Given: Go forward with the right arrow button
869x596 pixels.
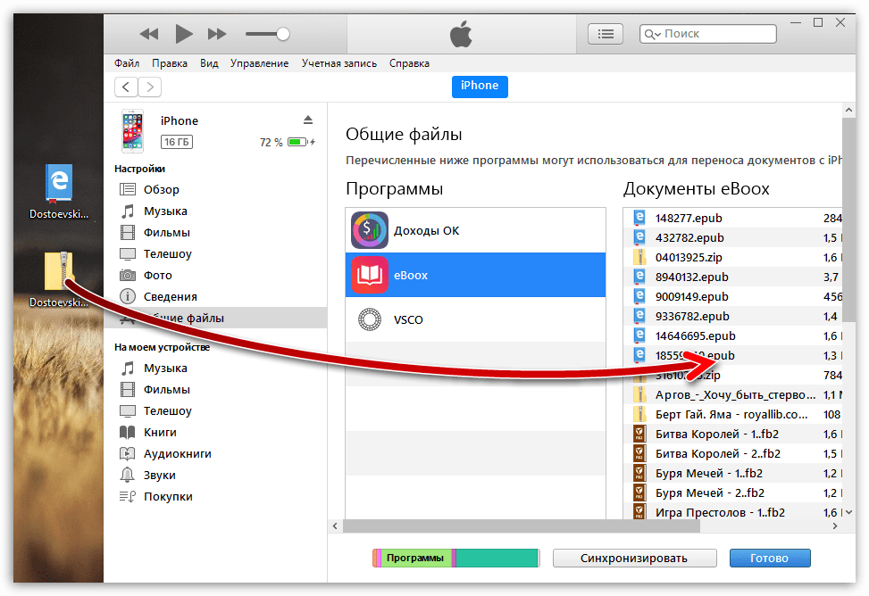Looking at the screenshot, I should coord(150,87).
